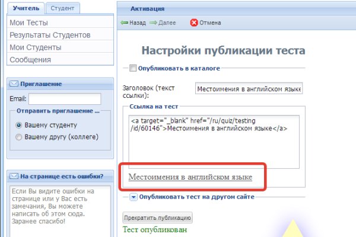This screenshot has height=237, width=356.
Task: Click the red Cancel icon
Action: tap(194, 23)
